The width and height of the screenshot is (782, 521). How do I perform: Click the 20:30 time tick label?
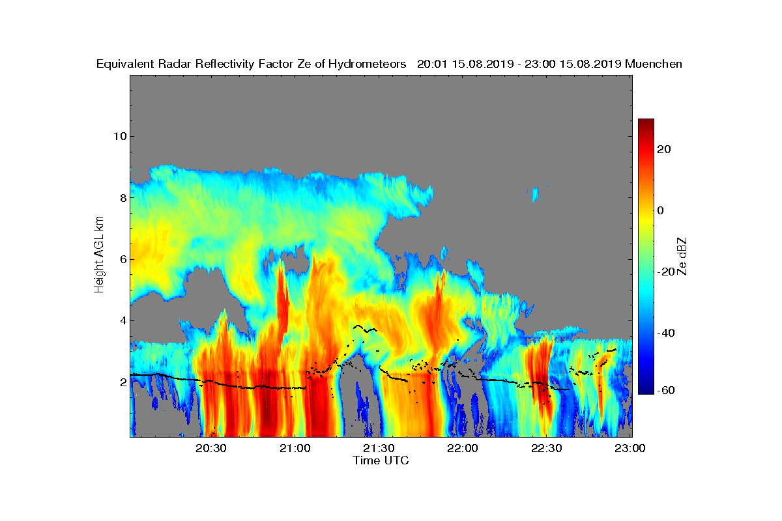[x=210, y=449]
